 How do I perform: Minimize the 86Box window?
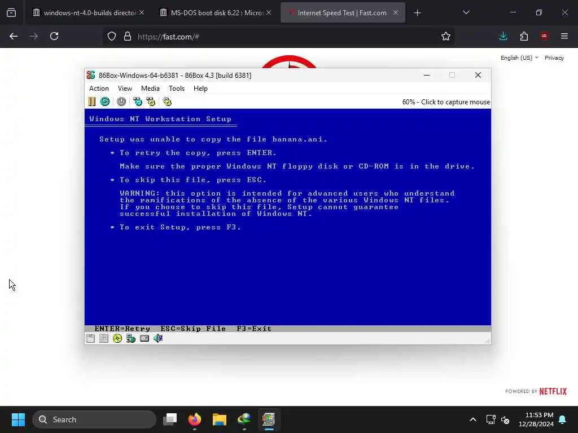tap(427, 75)
